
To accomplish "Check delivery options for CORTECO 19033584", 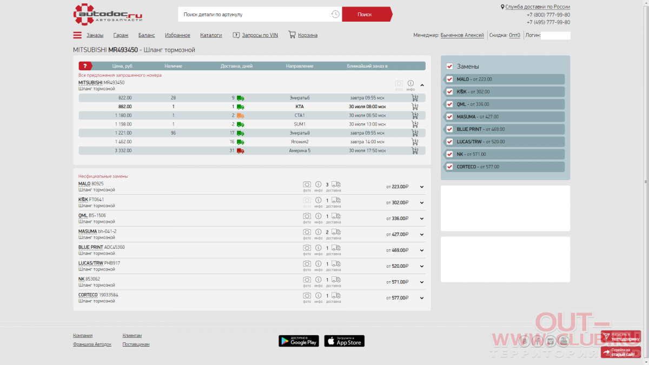I will pos(336,296).
